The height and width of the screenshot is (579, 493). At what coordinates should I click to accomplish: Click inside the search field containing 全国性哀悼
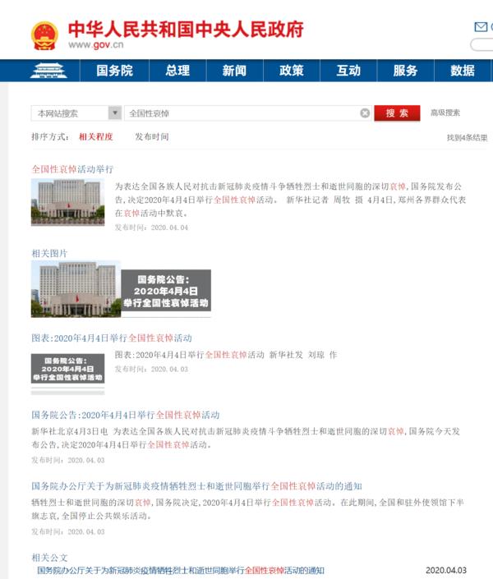click(x=238, y=113)
